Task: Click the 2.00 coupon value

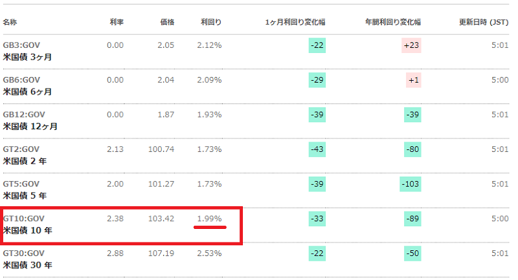Action: 115,184
